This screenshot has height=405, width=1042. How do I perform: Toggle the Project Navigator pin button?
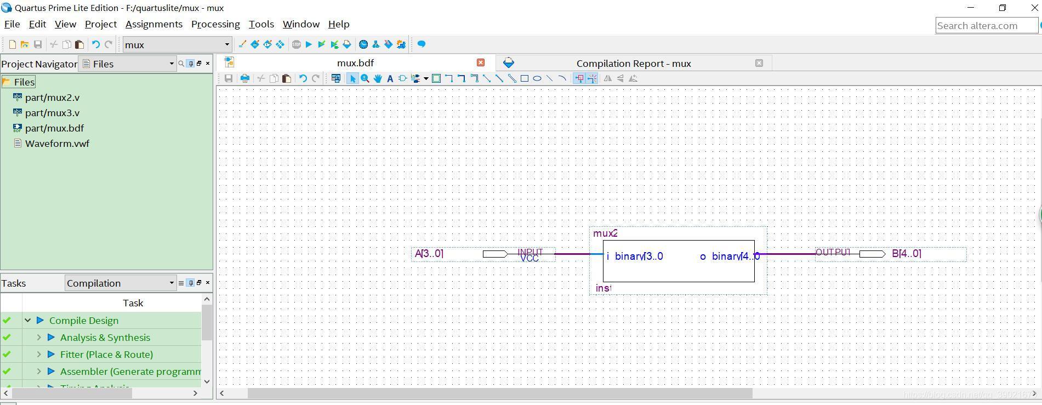click(190, 64)
